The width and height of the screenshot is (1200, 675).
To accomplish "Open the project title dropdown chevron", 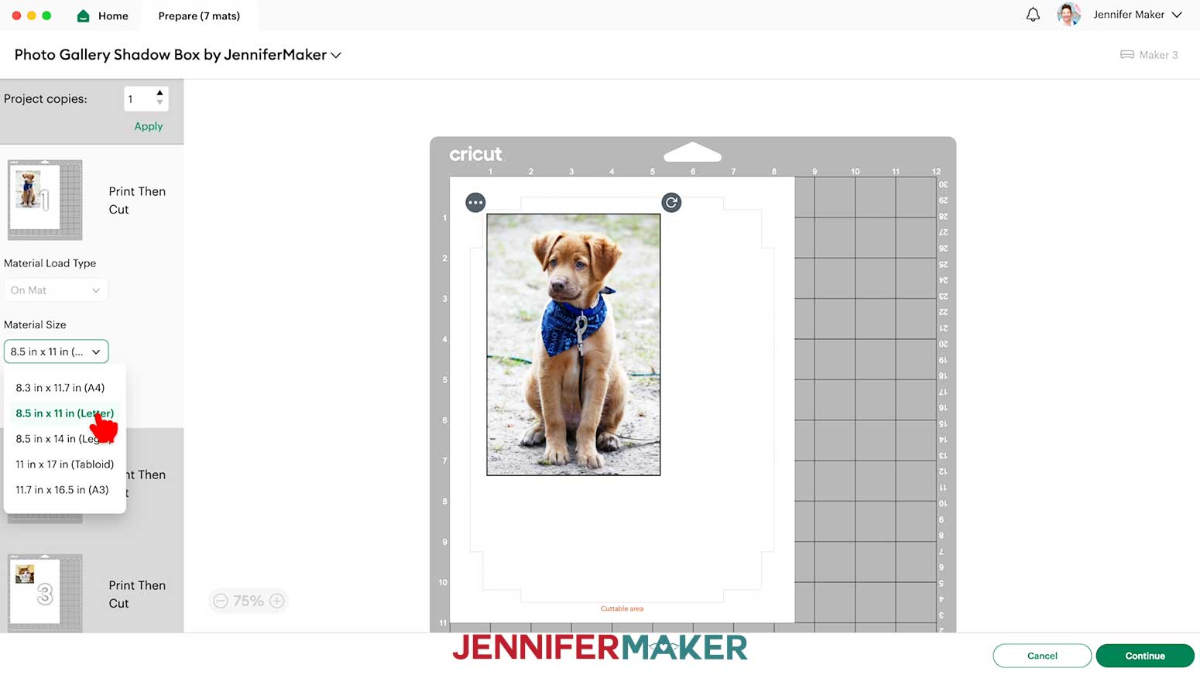I will pyautogui.click(x=336, y=55).
